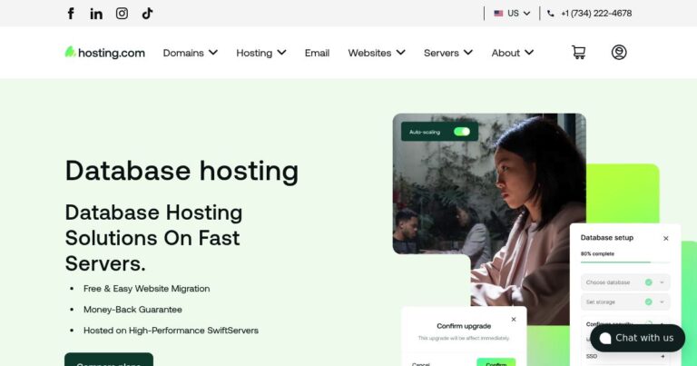Expand the Domains menu
Image resolution: width=697 pixels, height=366 pixels.
click(190, 53)
